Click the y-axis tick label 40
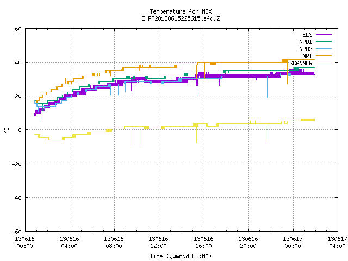This screenshot has height=261, width=348. [18, 63]
